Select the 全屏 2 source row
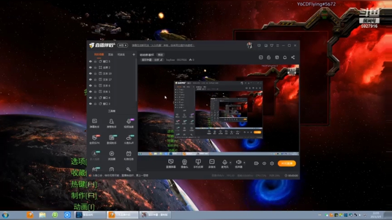392x220 pixels. pos(112,67)
